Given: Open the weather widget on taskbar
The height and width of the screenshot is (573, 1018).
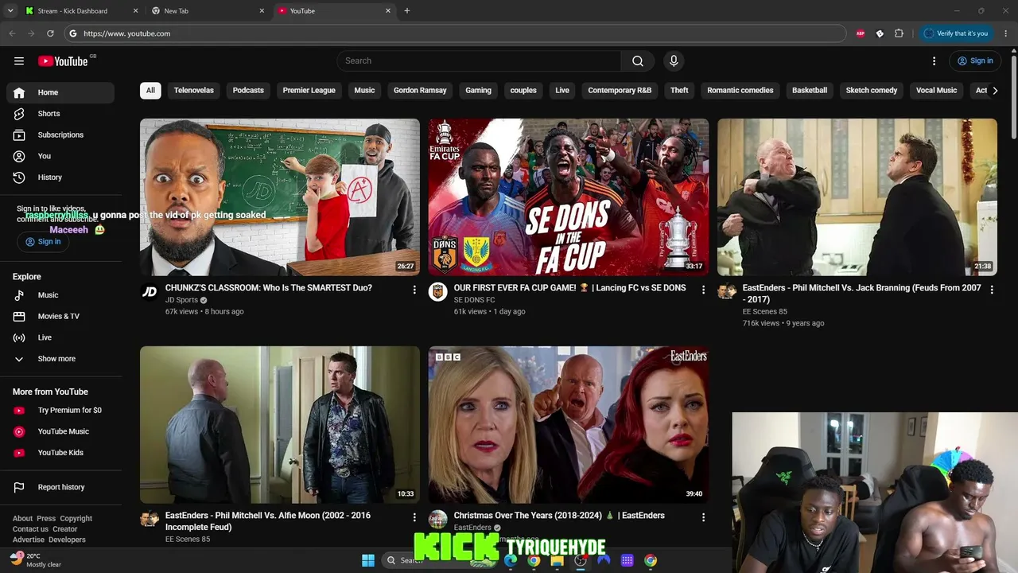Looking at the screenshot, I should point(36,560).
